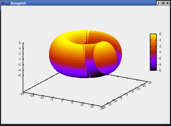171x126 pixels.
Task: Click the z-axis tick label -6
Action: pos(19,75)
